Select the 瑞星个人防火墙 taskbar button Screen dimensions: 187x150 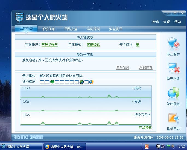pos(21,146)
